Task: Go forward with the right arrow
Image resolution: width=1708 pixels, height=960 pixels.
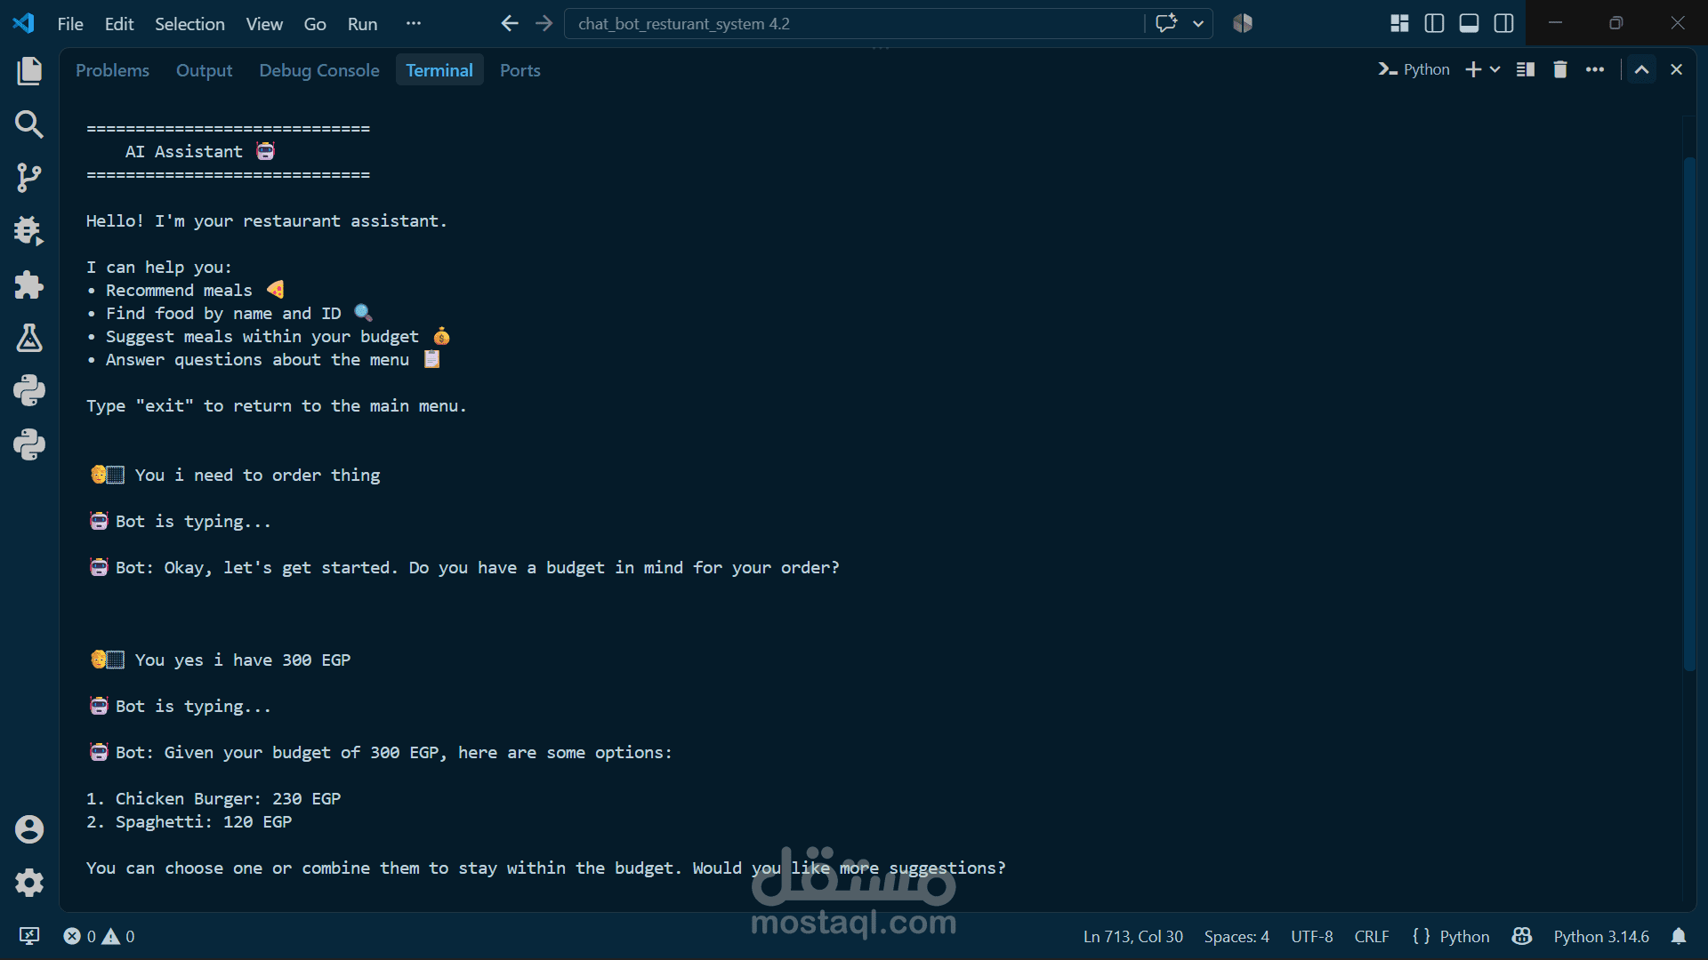Action: (544, 24)
